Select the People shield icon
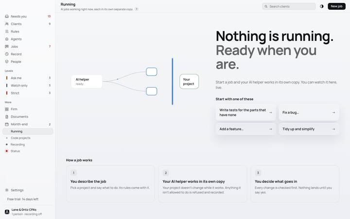Image resolution: width=350 pixels, height=219 pixels. tap(7, 61)
